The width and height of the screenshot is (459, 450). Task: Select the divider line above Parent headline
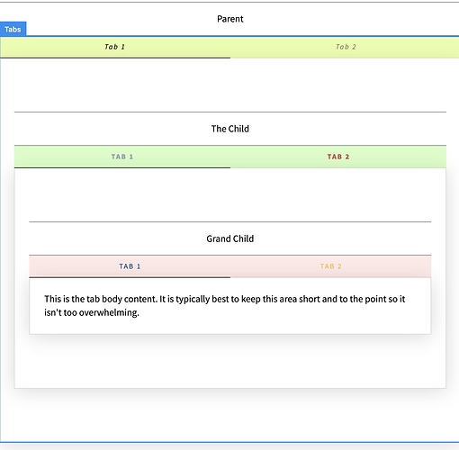[x=229, y=2]
